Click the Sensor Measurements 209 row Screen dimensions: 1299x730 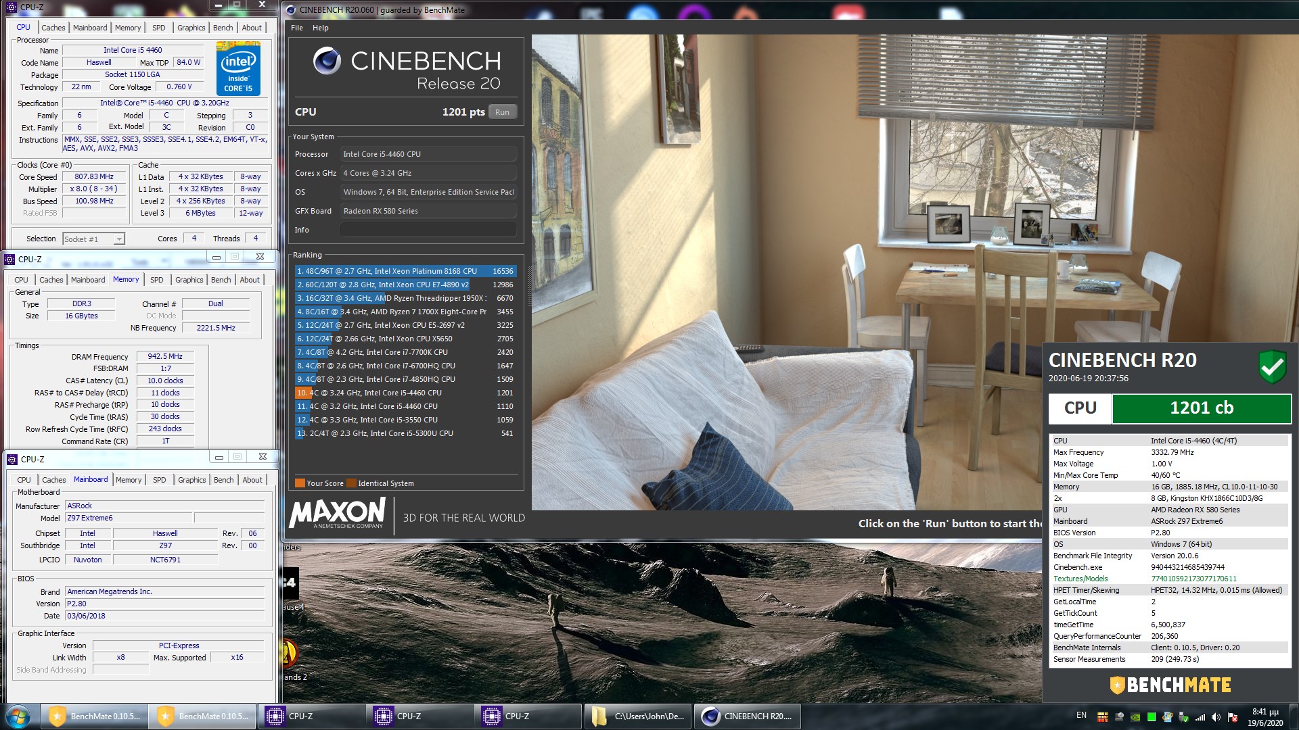click(x=1169, y=659)
